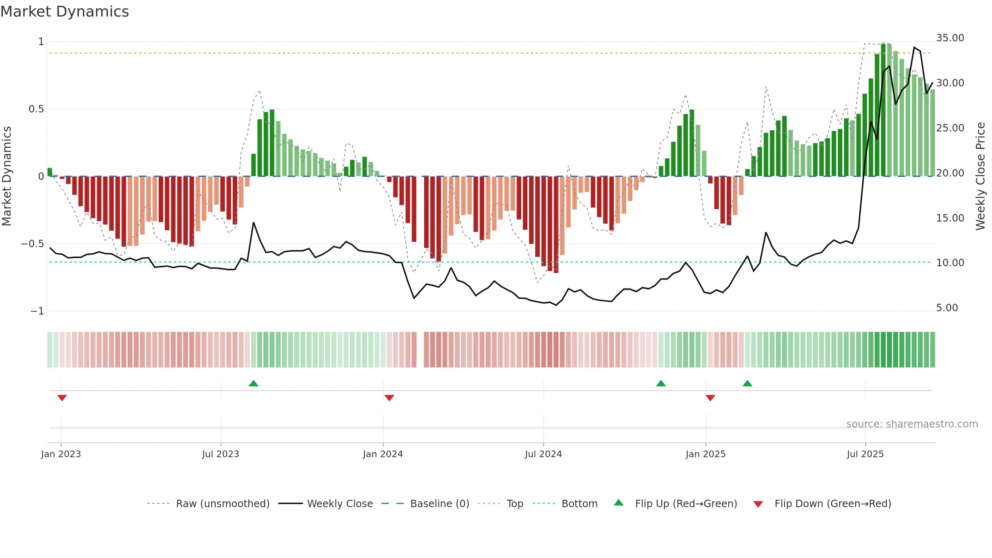Image resolution: width=992 pixels, height=558 pixels.
Task: Click the deepest red bar near Jul 2024
Action: (x=556, y=225)
